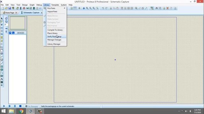
Task: Toggle the grid display toolbar icon
Action: pos(75,8)
